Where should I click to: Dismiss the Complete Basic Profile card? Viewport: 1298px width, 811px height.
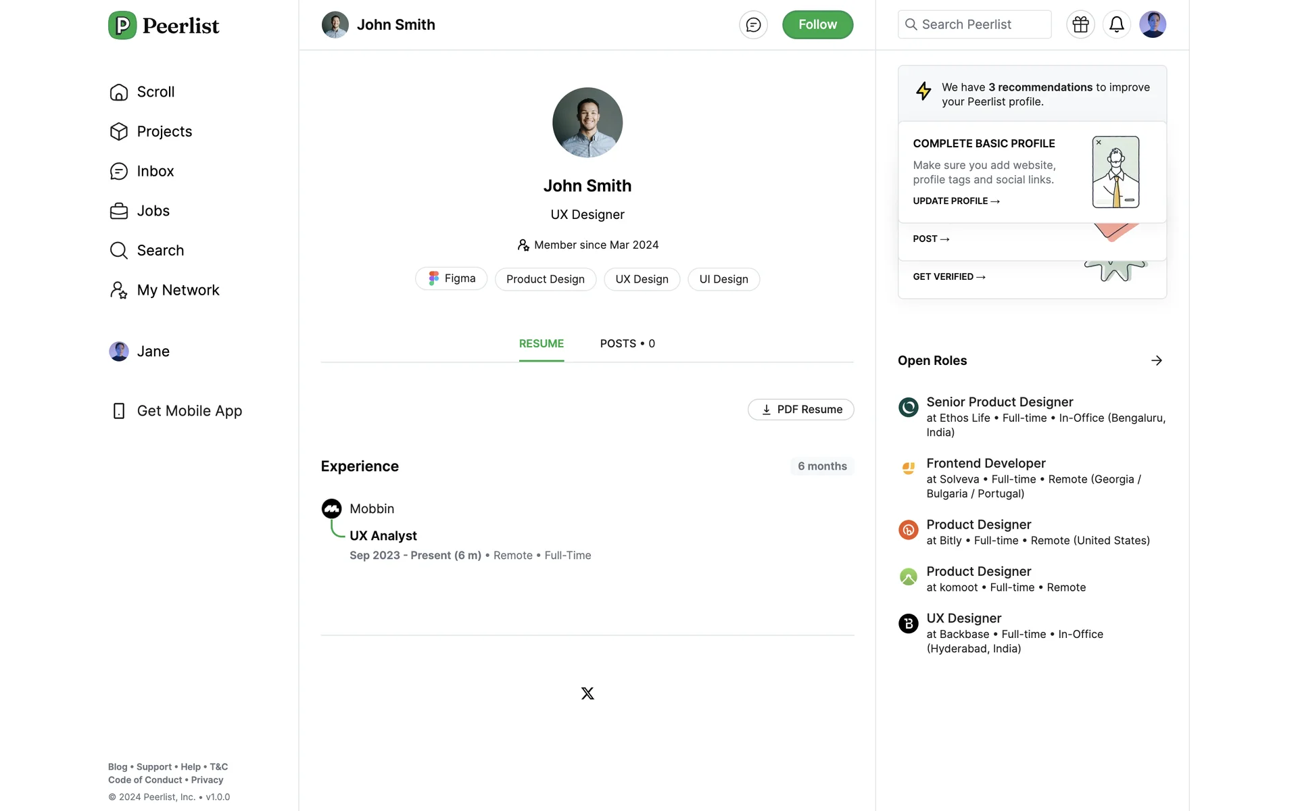(1099, 143)
